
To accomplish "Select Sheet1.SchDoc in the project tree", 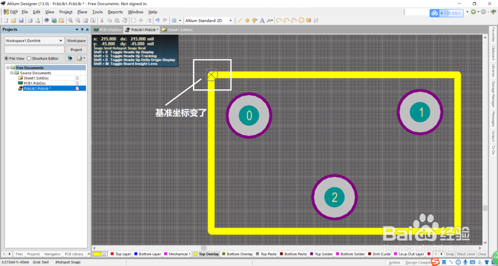I will click(x=36, y=78).
